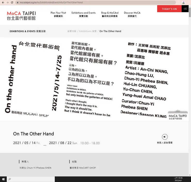Go back using browser back arrow
Screen dimensions: 191x182
(x=3, y=2)
